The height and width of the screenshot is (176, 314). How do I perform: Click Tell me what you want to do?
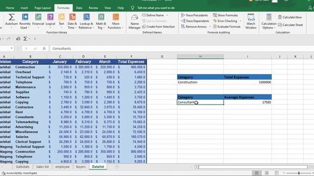[156, 8]
